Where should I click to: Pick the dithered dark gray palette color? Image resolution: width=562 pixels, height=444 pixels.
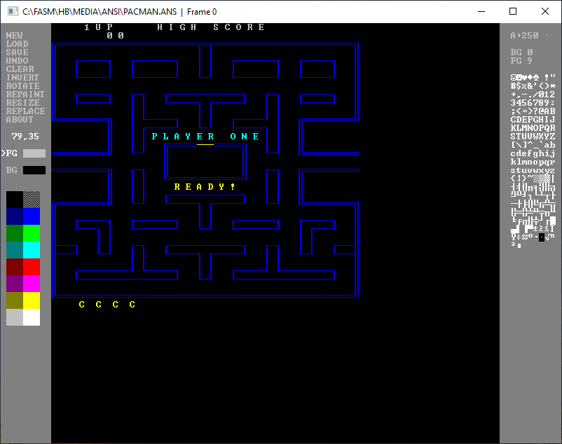(x=32, y=200)
